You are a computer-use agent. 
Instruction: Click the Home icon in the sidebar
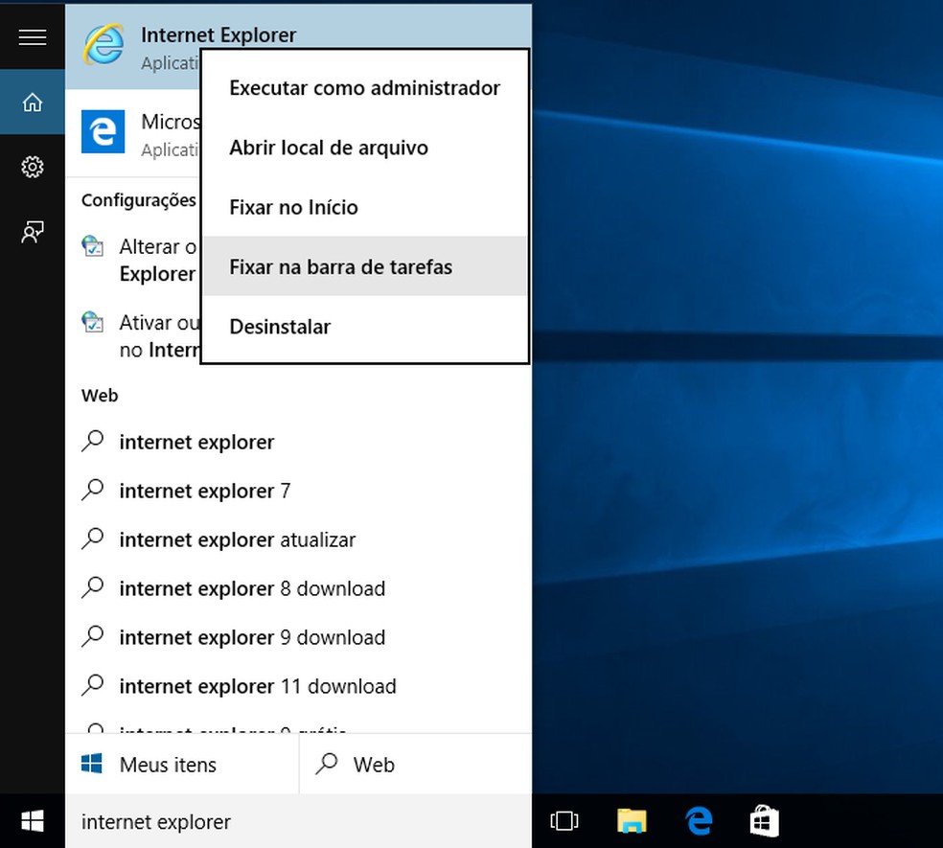(x=32, y=102)
